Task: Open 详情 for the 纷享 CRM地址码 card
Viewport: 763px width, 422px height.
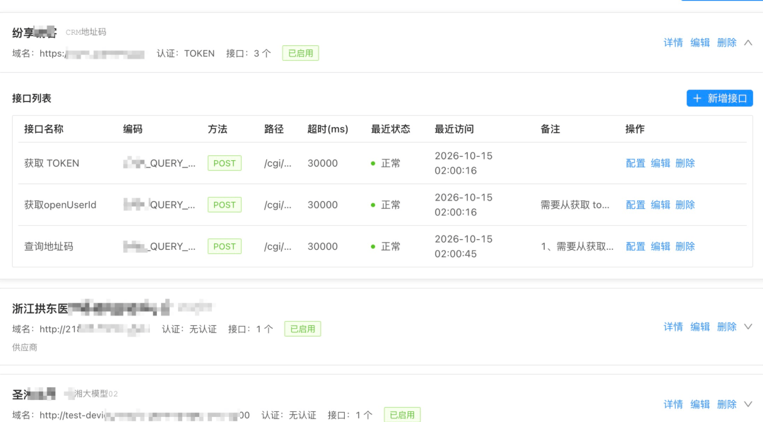Action: coord(673,43)
